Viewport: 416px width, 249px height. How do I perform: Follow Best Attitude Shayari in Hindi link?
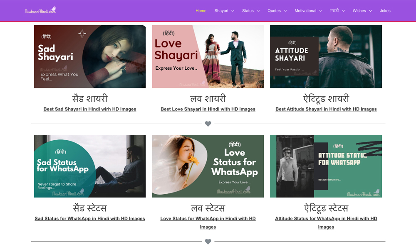pyautogui.click(x=326, y=109)
